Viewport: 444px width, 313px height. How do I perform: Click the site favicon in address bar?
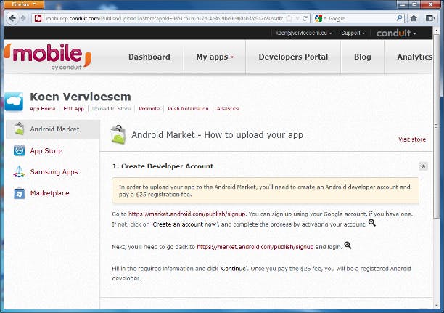[x=38, y=18]
